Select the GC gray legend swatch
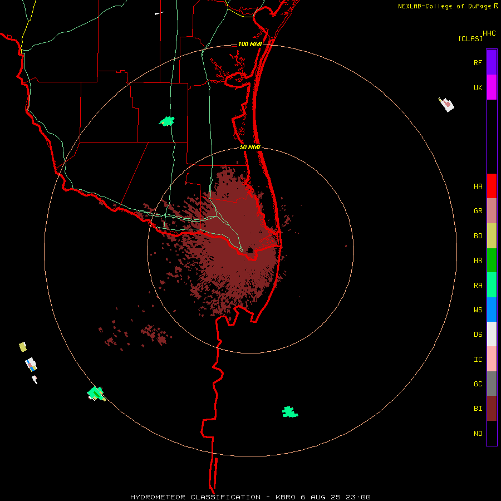Viewport: 501px width, 501px height. [492, 384]
